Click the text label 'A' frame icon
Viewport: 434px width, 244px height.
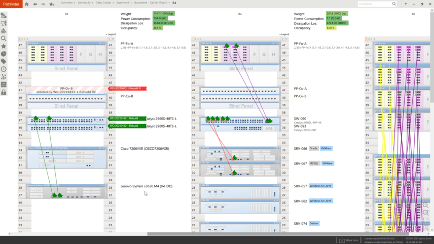point(426,228)
